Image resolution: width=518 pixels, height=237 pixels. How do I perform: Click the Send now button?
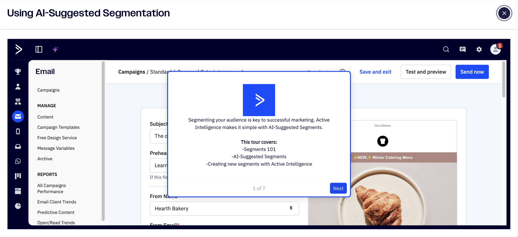point(472,72)
